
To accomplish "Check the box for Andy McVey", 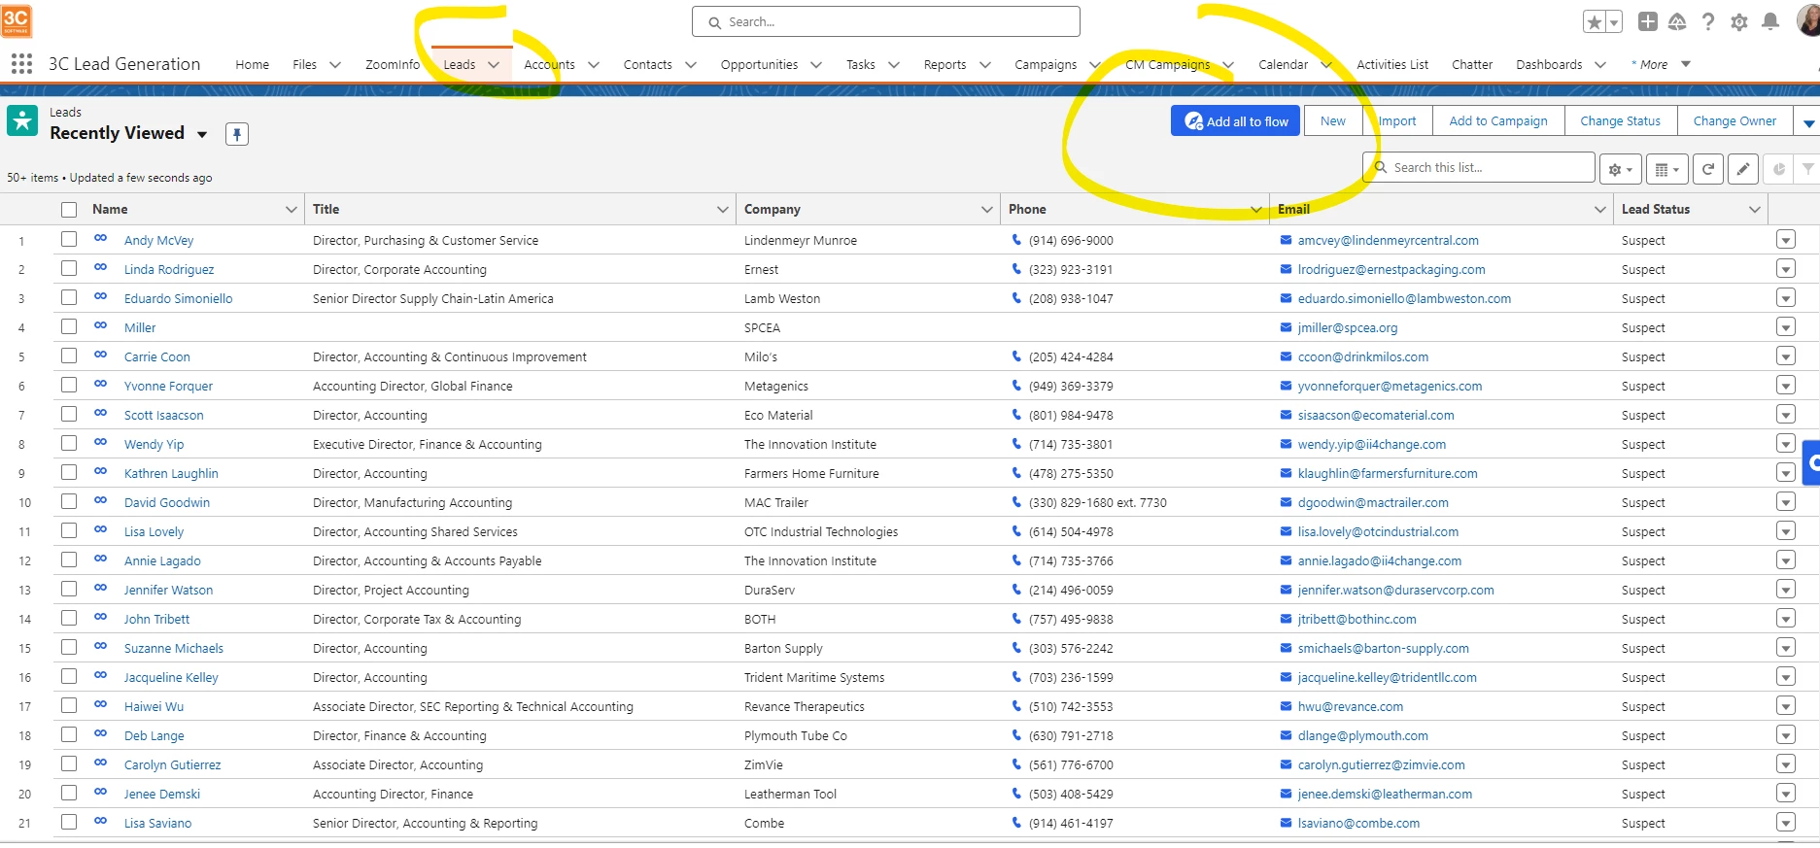I will pyautogui.click(x=68, y=239).
